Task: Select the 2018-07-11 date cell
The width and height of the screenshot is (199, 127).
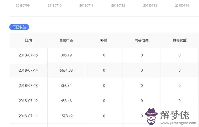Action: 28,116
